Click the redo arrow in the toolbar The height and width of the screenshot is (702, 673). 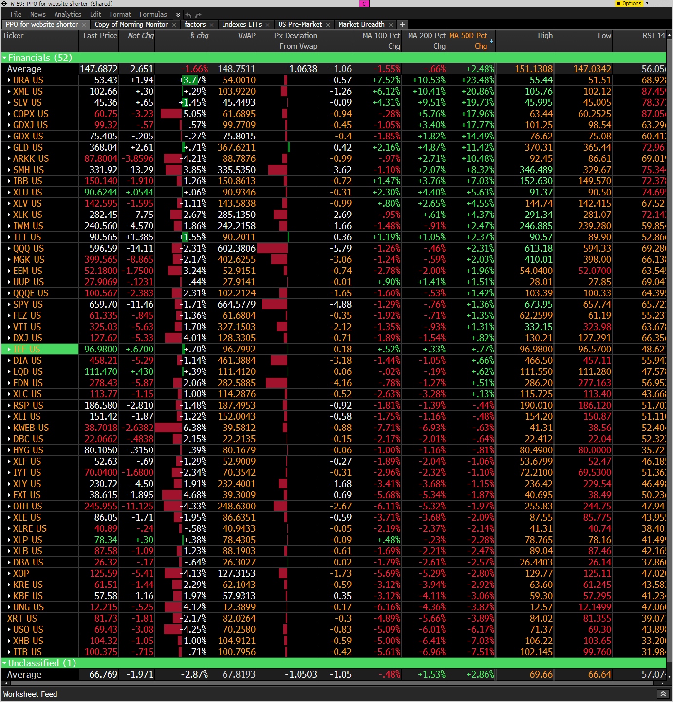coord(199,15)
